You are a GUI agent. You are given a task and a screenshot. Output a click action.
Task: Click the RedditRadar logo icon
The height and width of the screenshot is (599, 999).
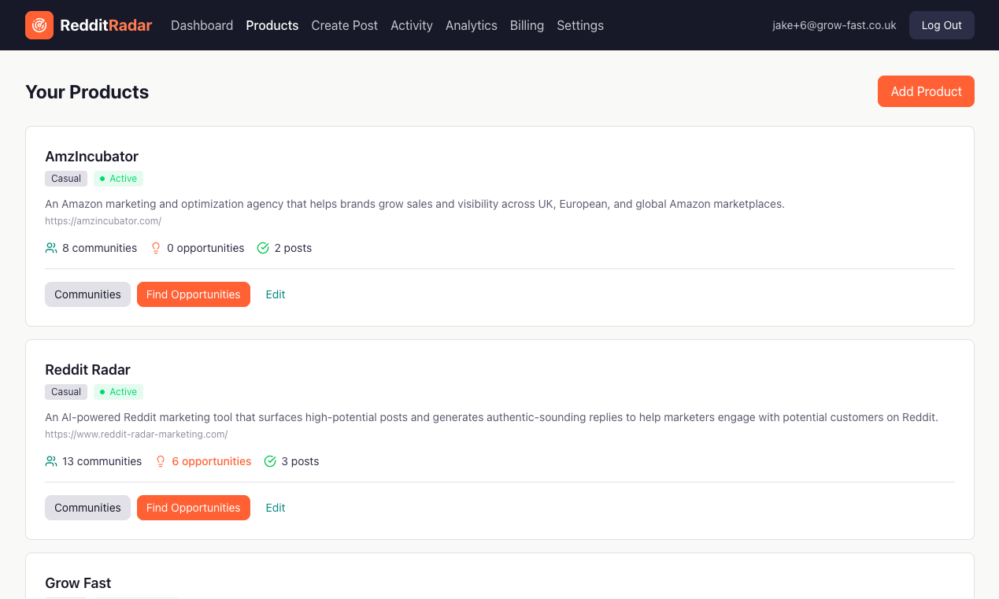tap(39, 24)
